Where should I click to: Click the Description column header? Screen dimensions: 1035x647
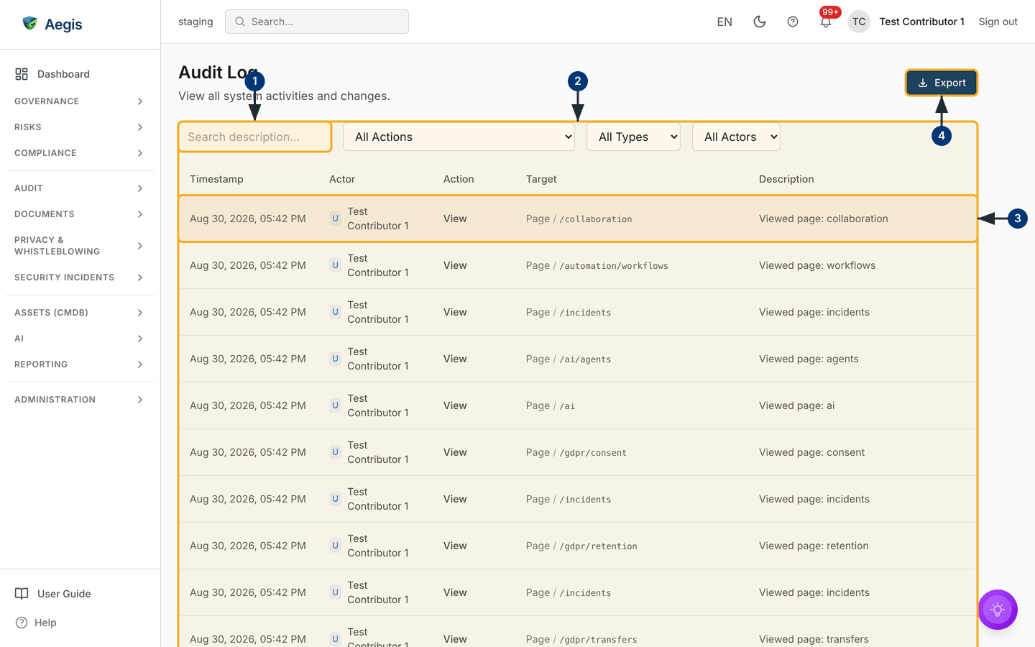[786, 179]
